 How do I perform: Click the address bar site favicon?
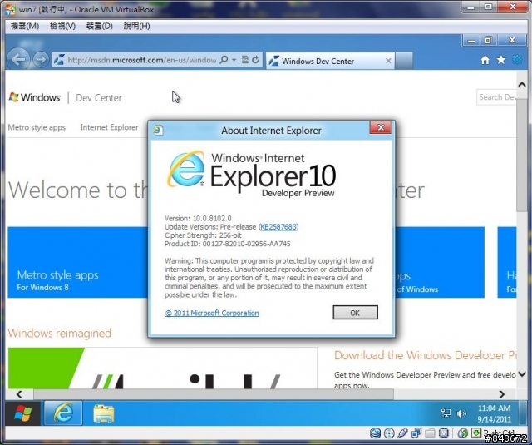pyautogui.click(x=59, y=60)
